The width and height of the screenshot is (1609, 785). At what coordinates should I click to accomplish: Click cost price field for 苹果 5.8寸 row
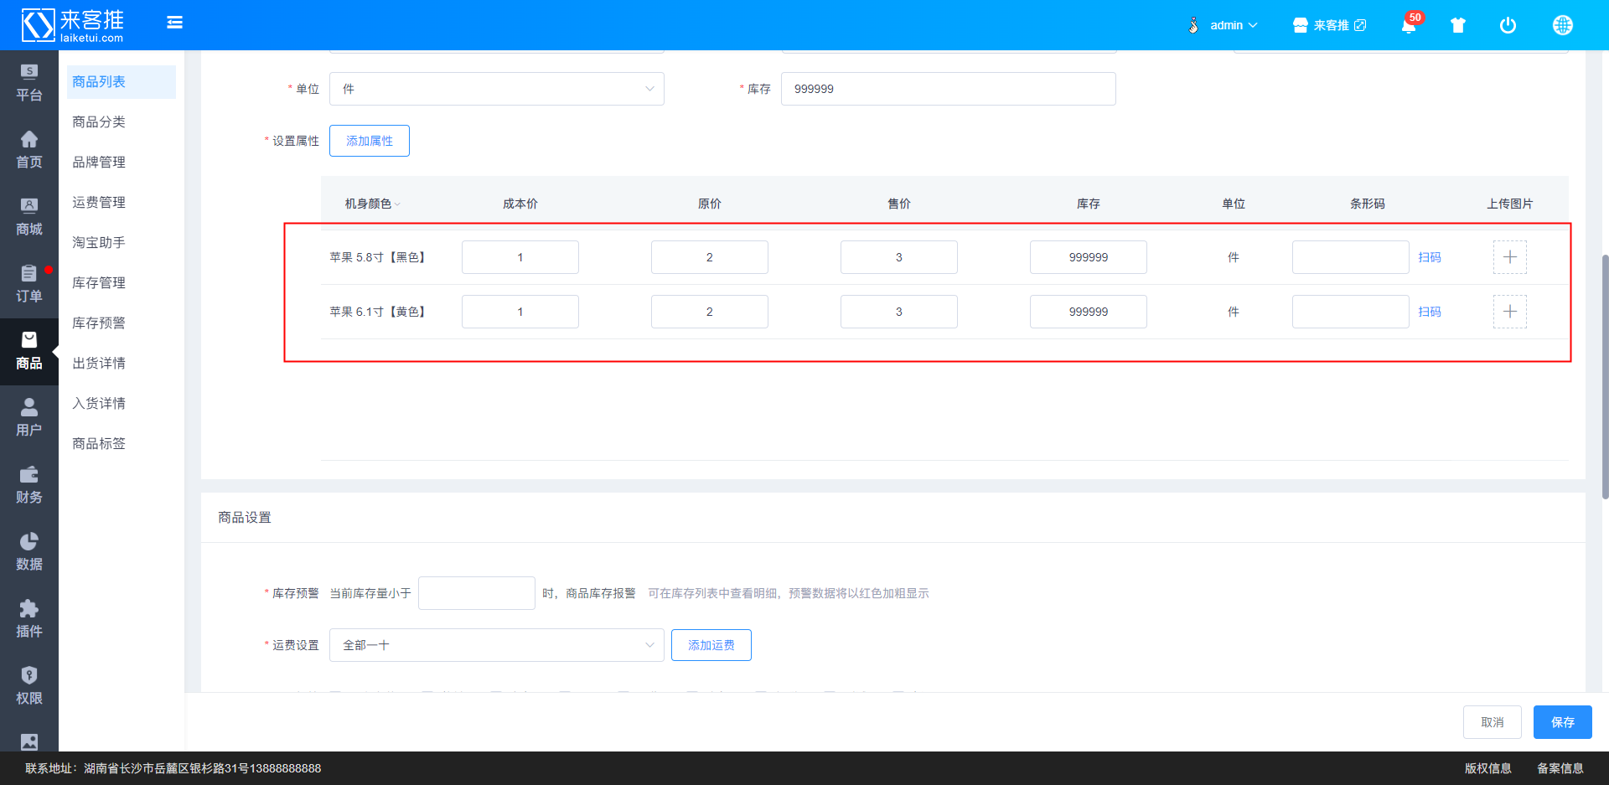(520, 257)
